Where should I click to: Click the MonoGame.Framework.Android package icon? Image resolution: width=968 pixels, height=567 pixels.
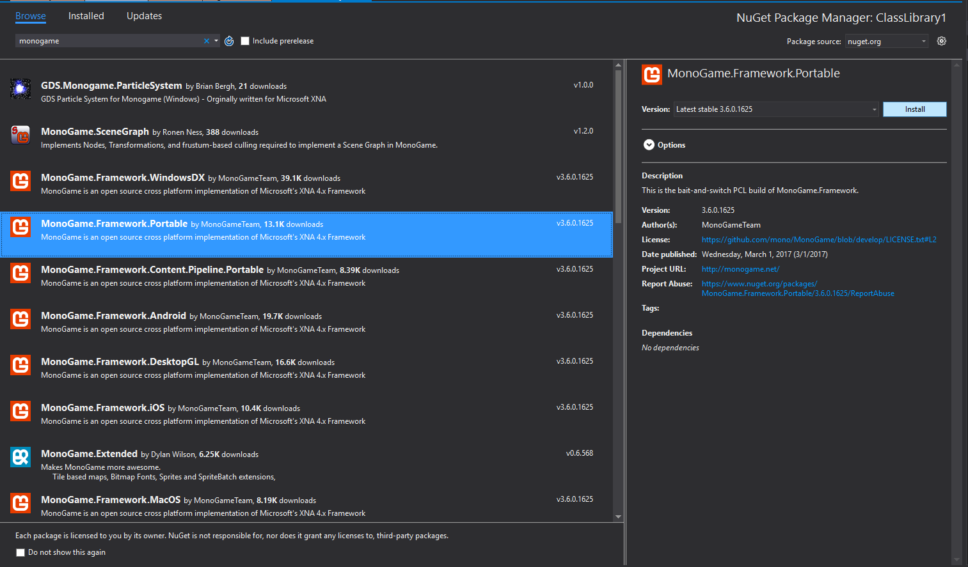tap(20, 319)
